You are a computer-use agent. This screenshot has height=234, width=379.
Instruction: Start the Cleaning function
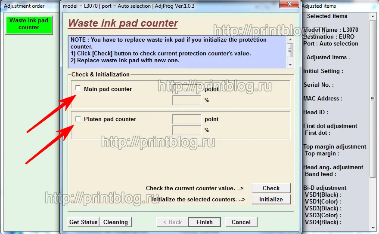click(115, 222)
